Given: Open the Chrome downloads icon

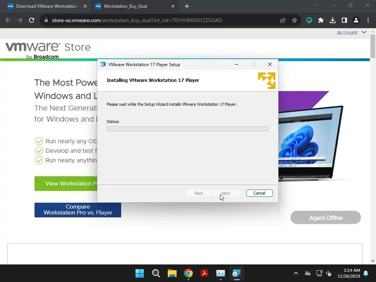Looking at the screenshot, I should 333,21.
